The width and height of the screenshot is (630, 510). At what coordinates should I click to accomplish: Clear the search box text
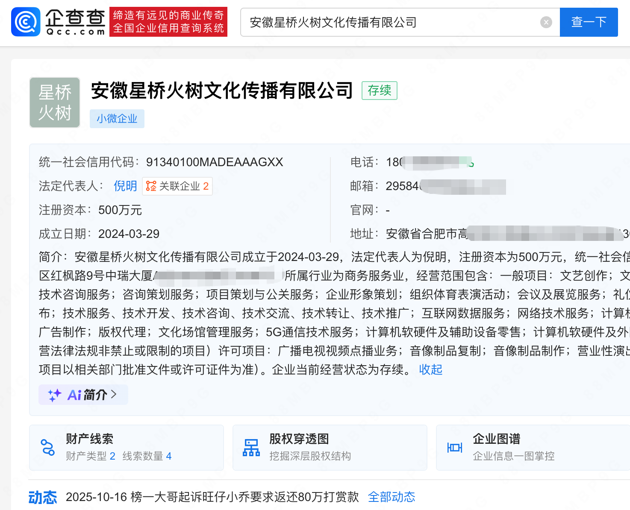[x=546, y=22]
